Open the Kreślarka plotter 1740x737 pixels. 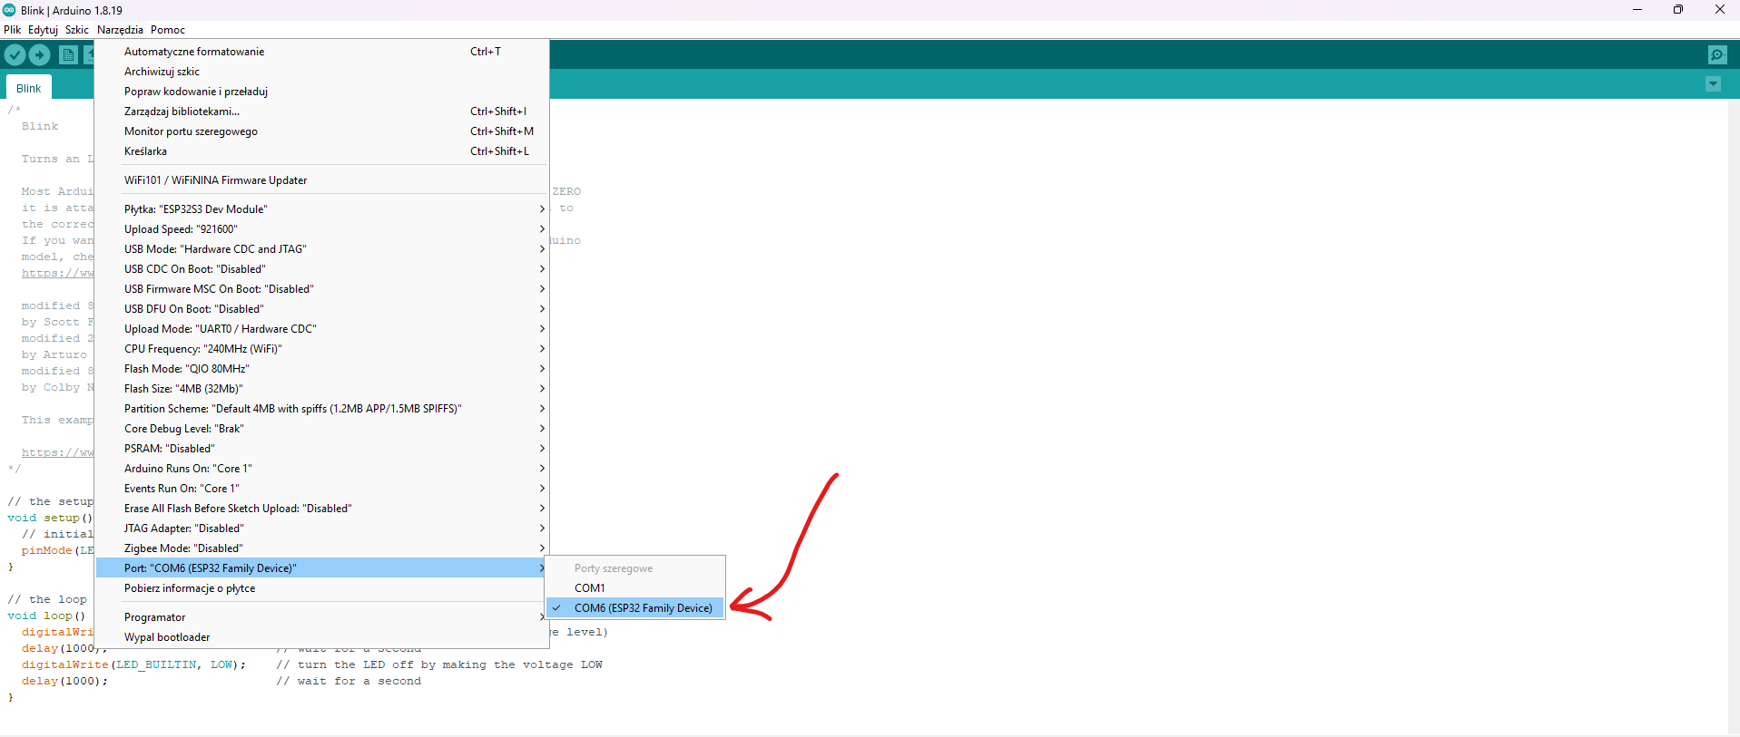(322, 151)
